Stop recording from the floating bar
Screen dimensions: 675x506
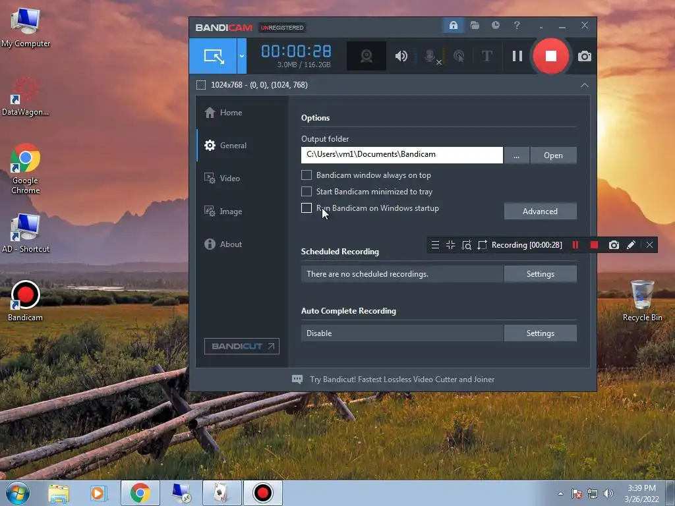pos(594,245)
